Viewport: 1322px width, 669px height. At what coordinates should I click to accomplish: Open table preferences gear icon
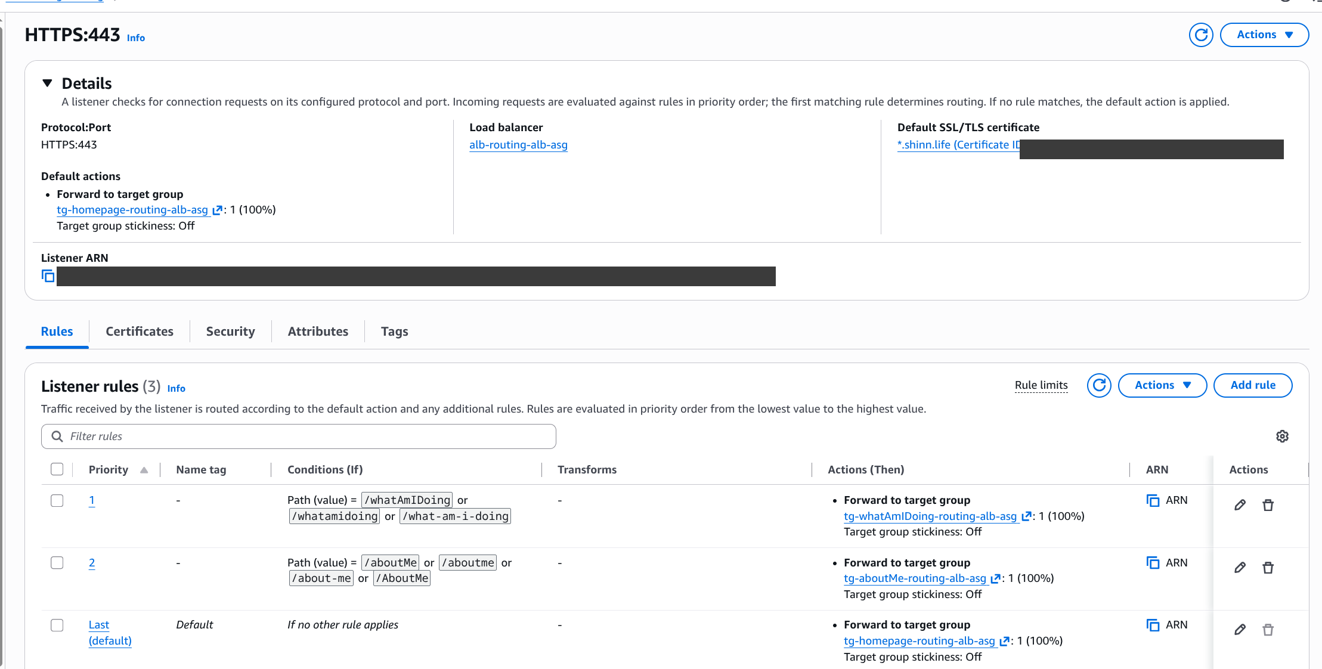click(1282, 436)
